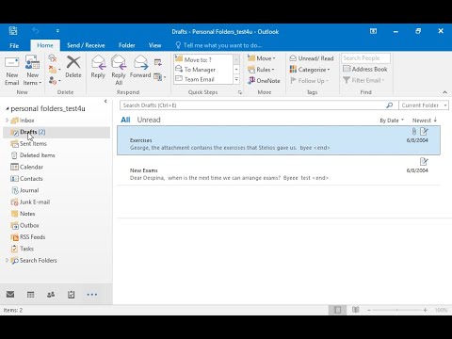Open the Clean Up dropdown
Viewport: 452px width, 339px height.
(55, 70)
